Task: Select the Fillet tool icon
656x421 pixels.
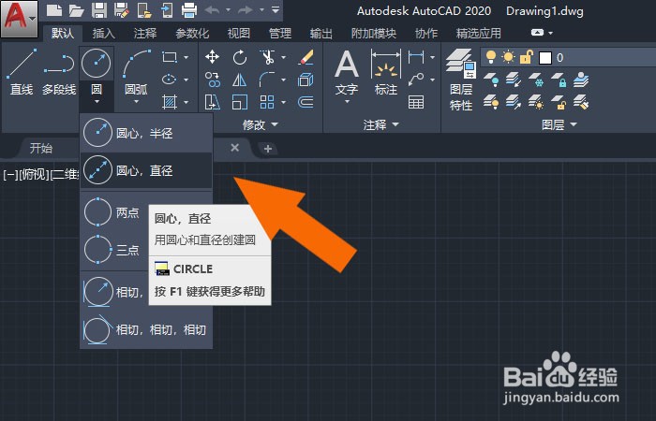Action: pos(267,80)
